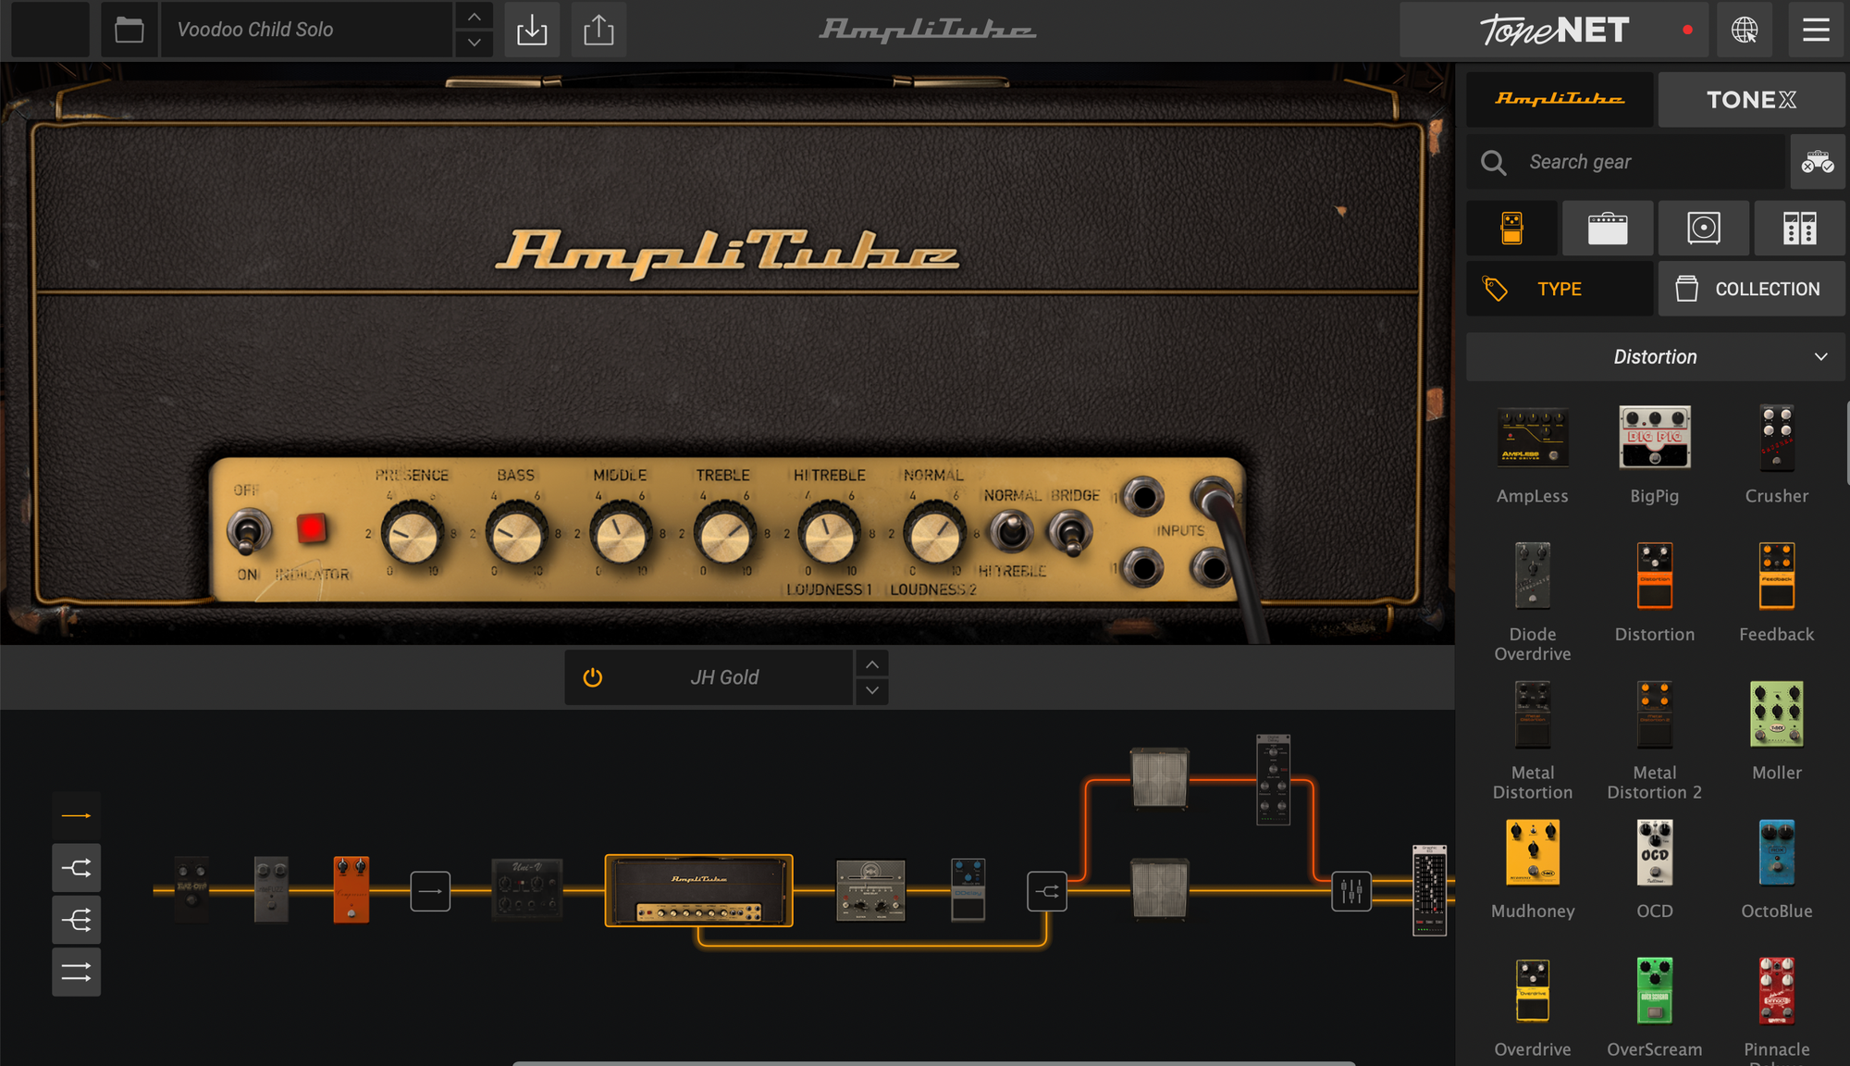
Task: Click the Normal Loudness 2 knob
Action: [x=933, y=534]
